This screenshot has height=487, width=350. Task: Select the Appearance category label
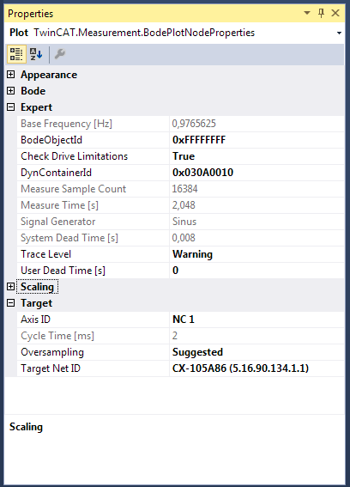point(49,75)
